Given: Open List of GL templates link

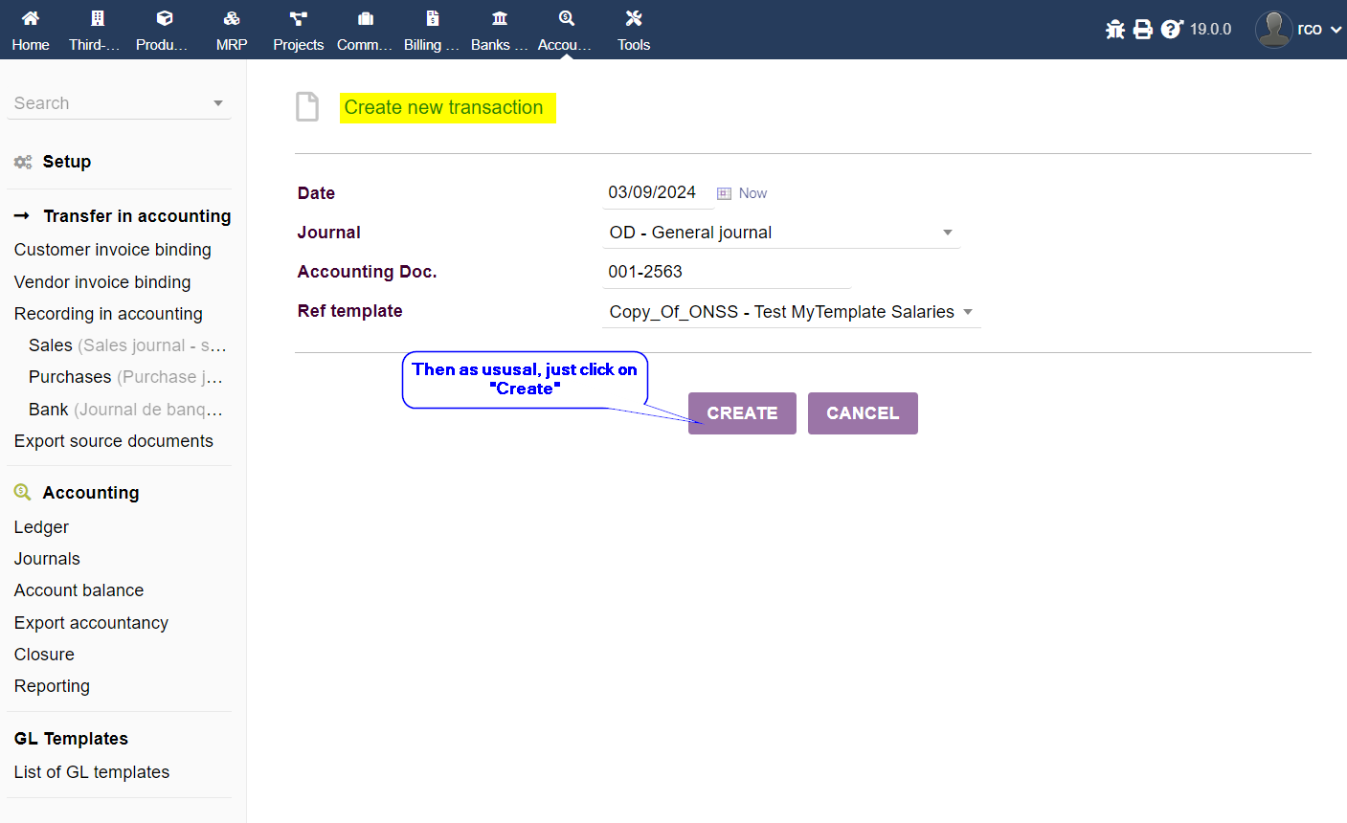Looking at the screenshot, I should pos(92,772).
